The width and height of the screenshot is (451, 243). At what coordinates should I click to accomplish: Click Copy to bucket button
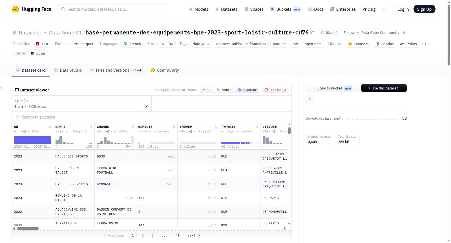click(332, 88)
